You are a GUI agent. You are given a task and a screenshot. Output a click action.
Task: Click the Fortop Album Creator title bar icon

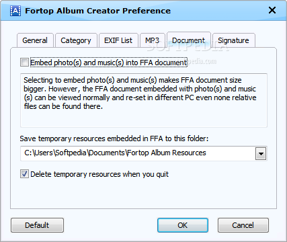(15, 11)
